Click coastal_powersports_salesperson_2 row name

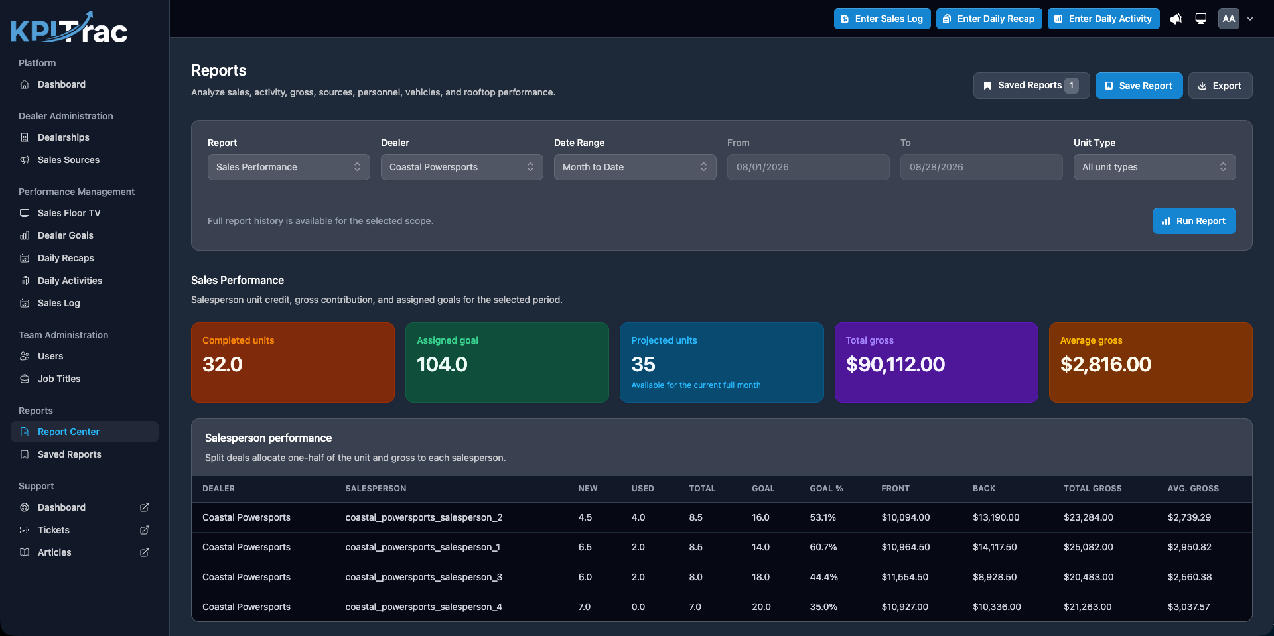click(x=424, y=517)
